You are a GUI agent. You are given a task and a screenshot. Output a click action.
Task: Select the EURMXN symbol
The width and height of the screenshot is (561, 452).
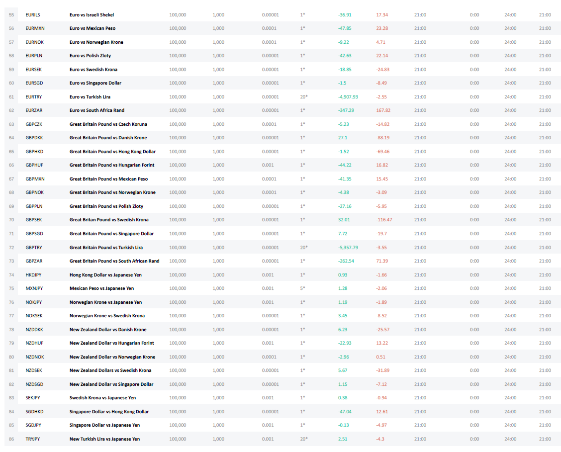tap(35, 28)
